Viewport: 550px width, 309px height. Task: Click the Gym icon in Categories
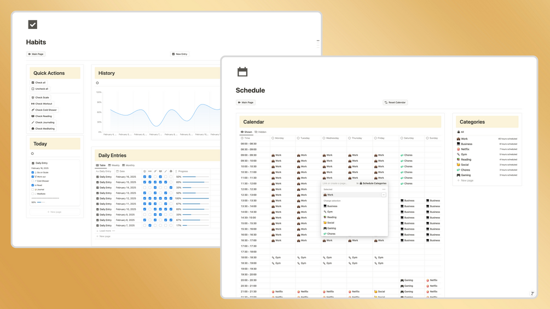coord(459,154)
